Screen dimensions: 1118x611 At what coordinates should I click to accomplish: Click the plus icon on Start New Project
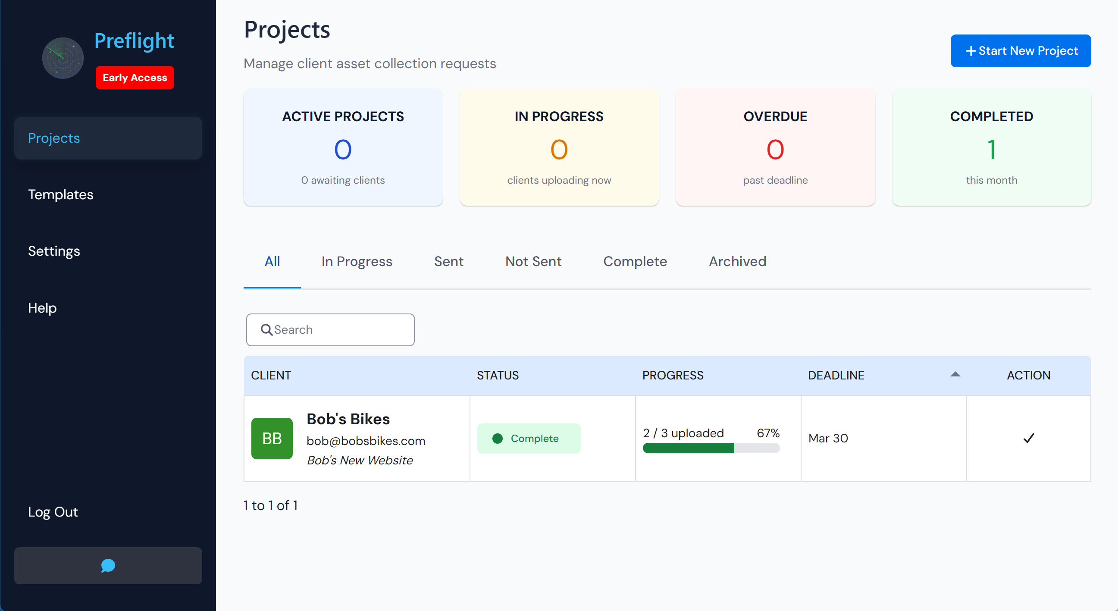coord(971,51)
